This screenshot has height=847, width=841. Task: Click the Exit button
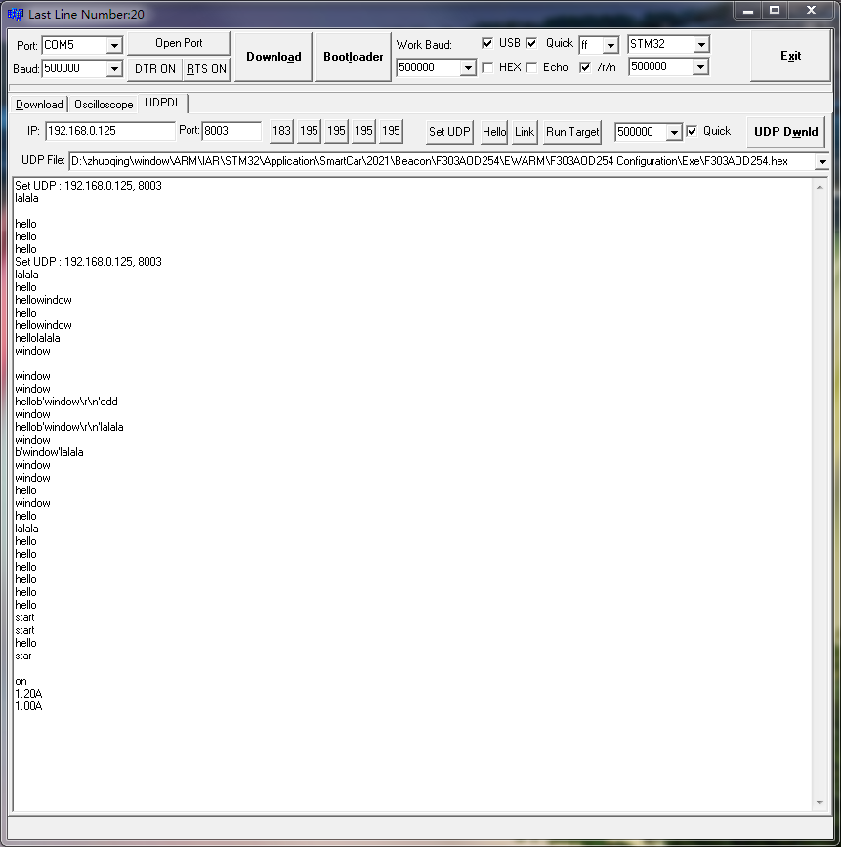tap(790, 56)
